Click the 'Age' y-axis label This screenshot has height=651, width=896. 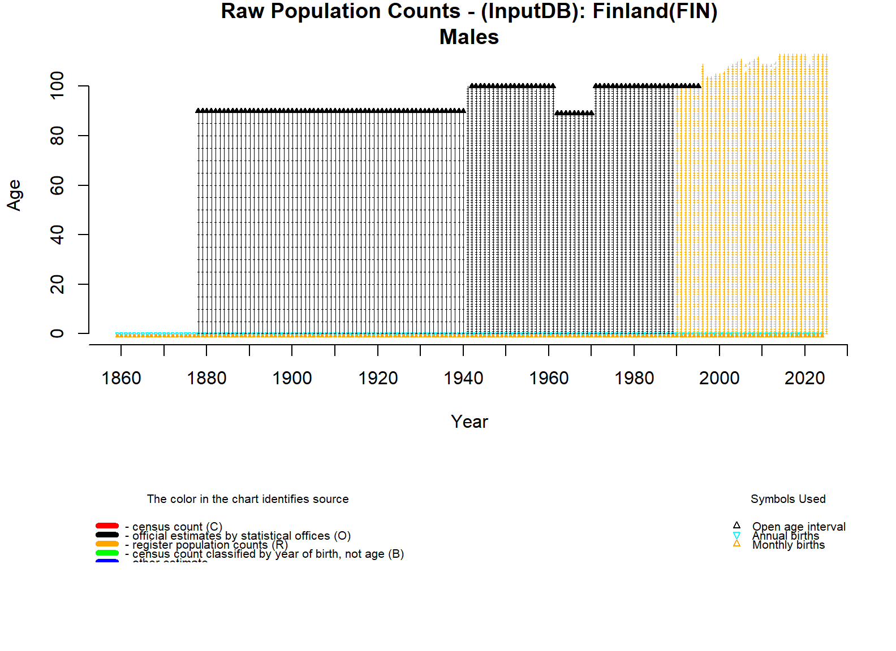click(14, 195)
